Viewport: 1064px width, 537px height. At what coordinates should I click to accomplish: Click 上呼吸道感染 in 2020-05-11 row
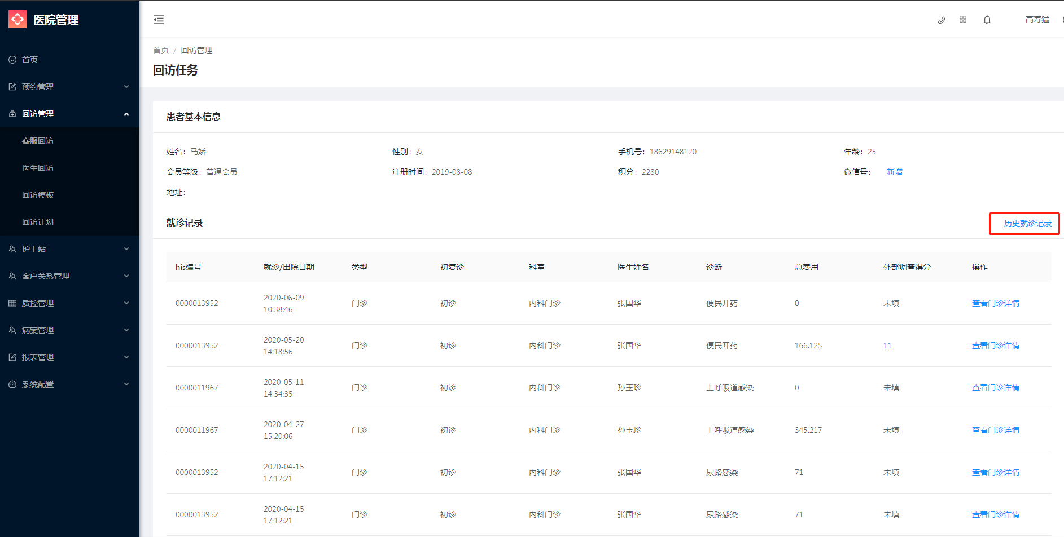[730, 388]
